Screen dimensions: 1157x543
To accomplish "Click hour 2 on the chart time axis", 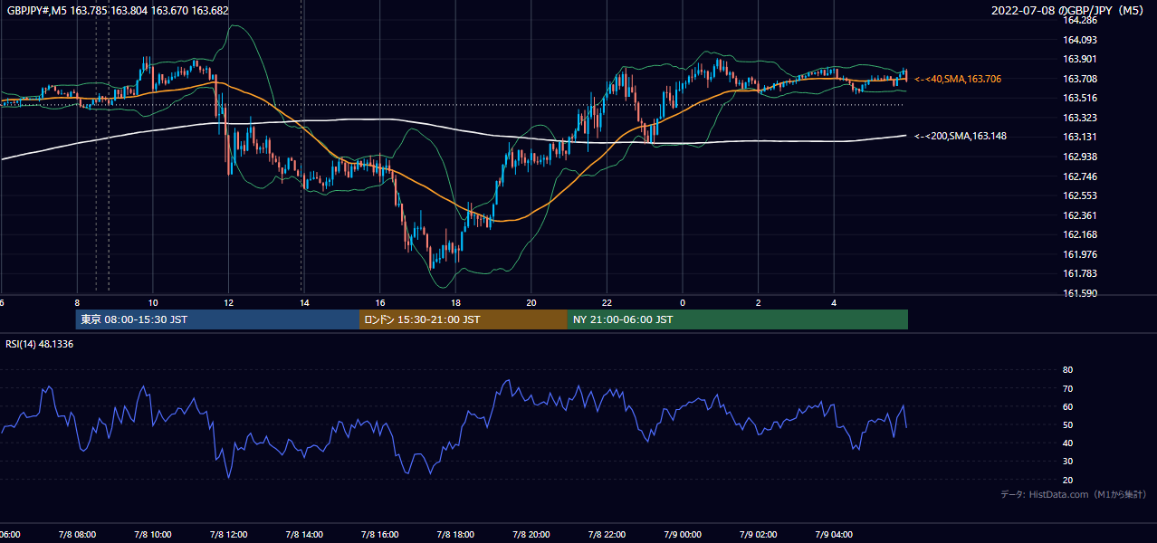I will (759, 302).
